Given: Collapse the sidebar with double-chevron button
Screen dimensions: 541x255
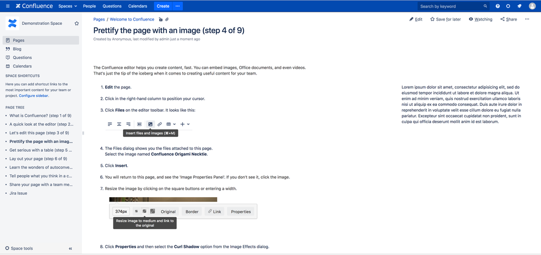Looking at the screenshot, I should click(x=70, y=249).
